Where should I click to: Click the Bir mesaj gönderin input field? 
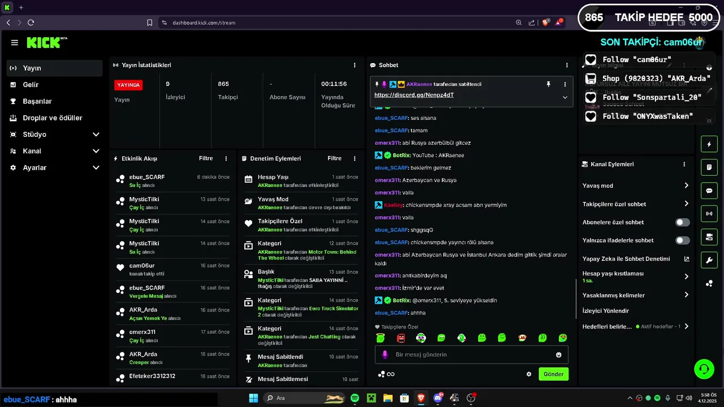(472, 354)
